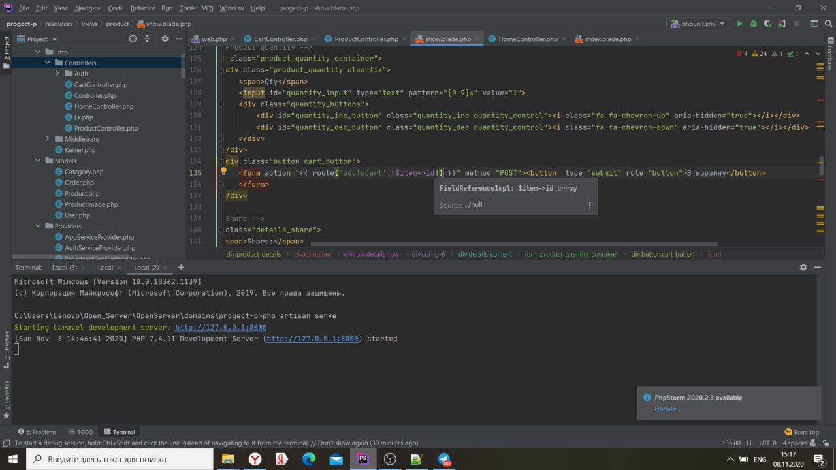Collapse all in Project panel

pos(147,39)
